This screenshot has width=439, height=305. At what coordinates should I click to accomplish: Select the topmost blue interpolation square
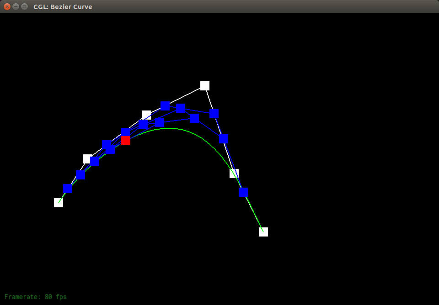click(x=166, y=106)
